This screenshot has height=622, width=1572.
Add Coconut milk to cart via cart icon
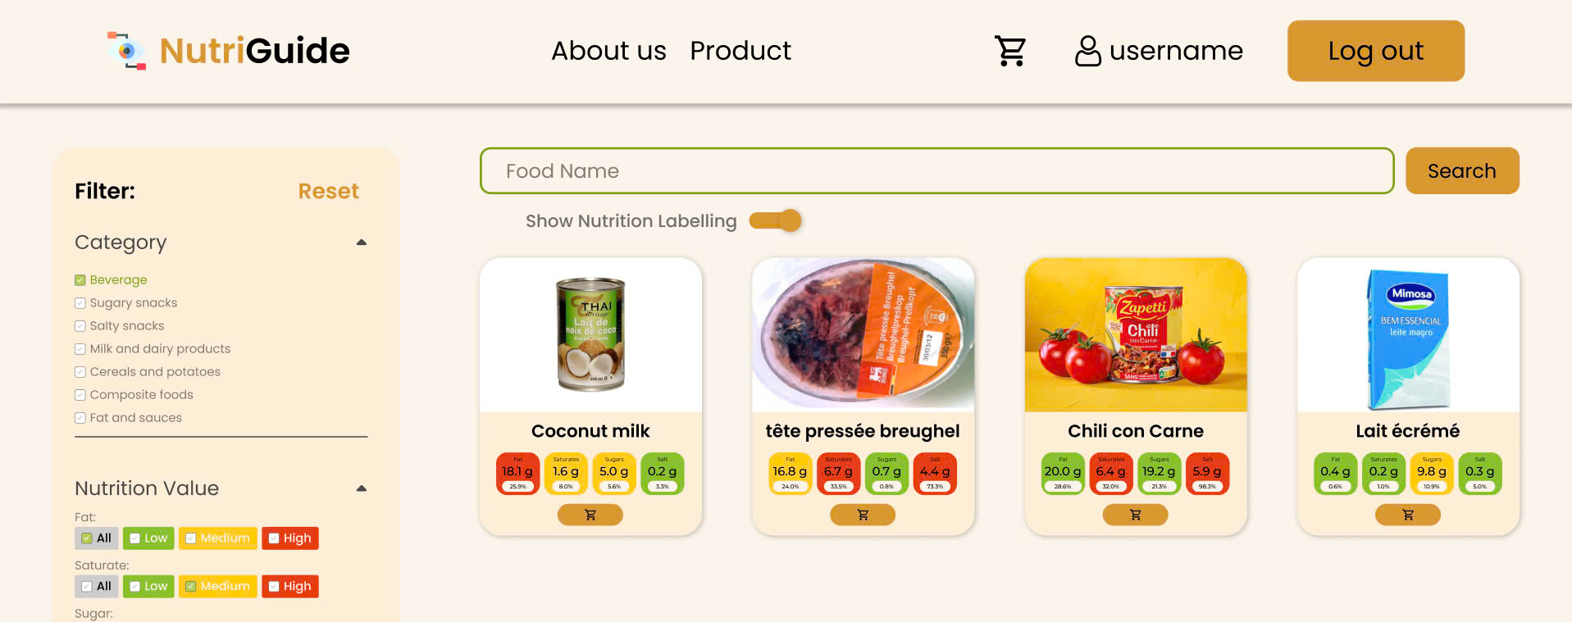(x=590, y=515)
